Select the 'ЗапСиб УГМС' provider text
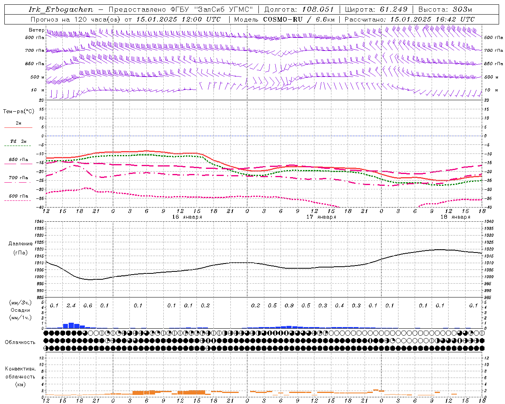This screenshot has width=505, height=404. tap(224, 9)
